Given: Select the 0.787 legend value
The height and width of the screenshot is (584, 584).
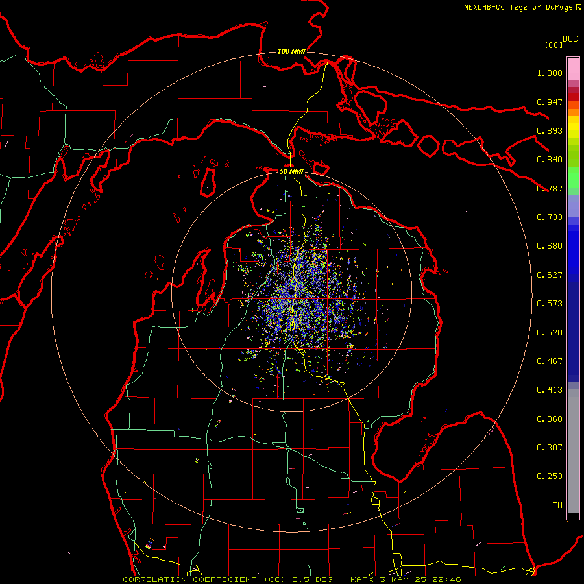Looking at the screenshot, I should point(550,188).
